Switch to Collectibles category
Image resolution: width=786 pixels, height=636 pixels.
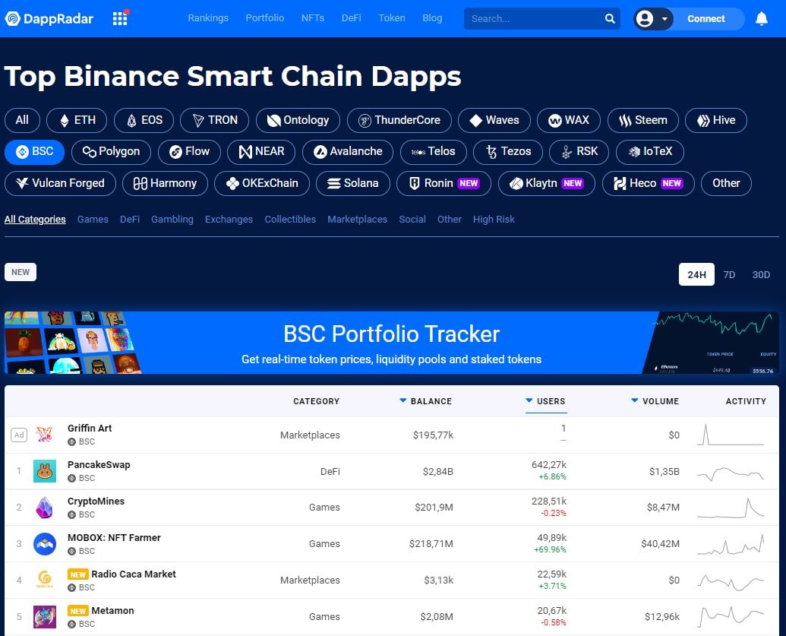tap(290, 219)
